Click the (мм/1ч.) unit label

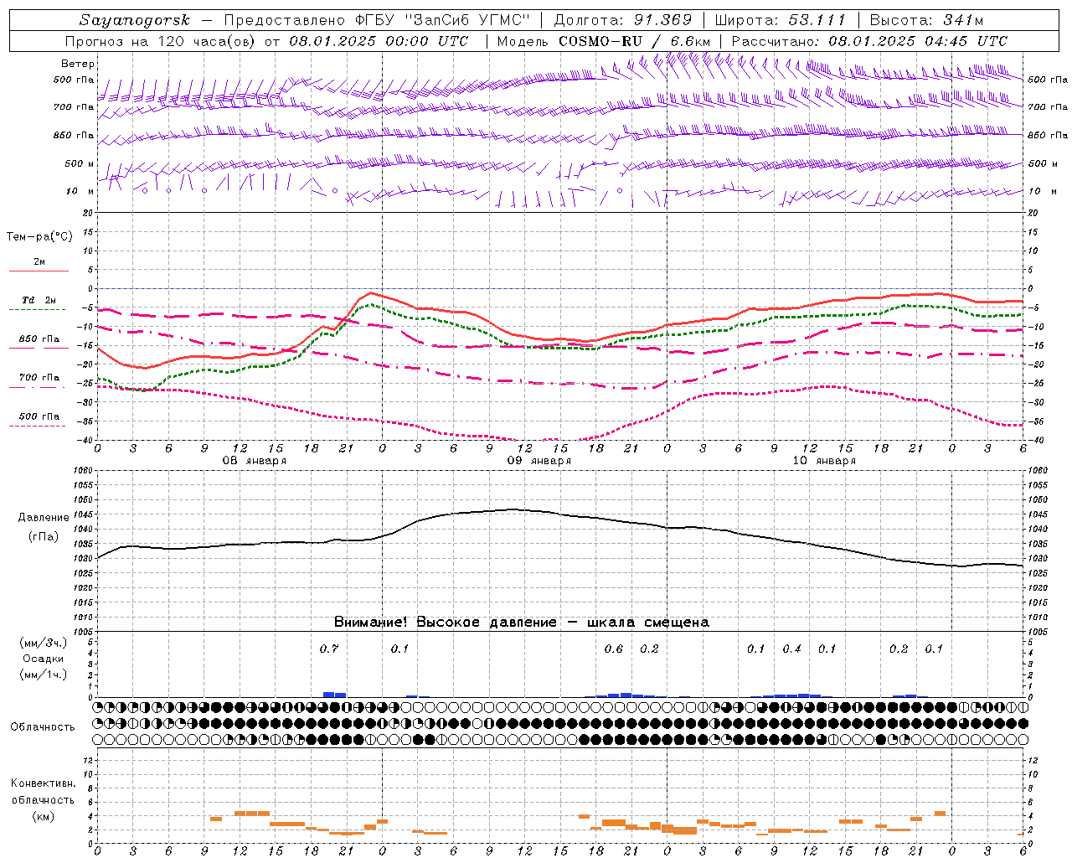[x=43, y=675]
